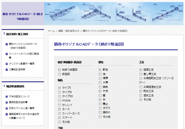Open 工事設計価格表 sidebar link

[17, 70]
